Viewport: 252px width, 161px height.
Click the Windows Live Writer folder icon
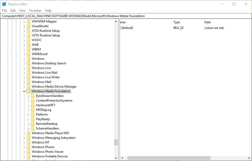coord(28,77)
